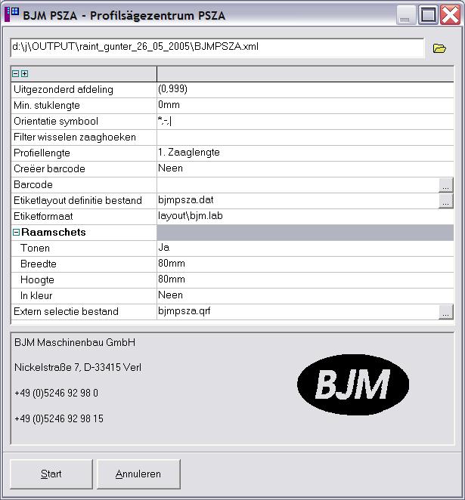Edit the XML output file path field
Screen dimensions: 465x500
217,48
